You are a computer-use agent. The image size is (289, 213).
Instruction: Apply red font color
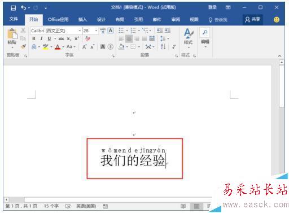58,47
